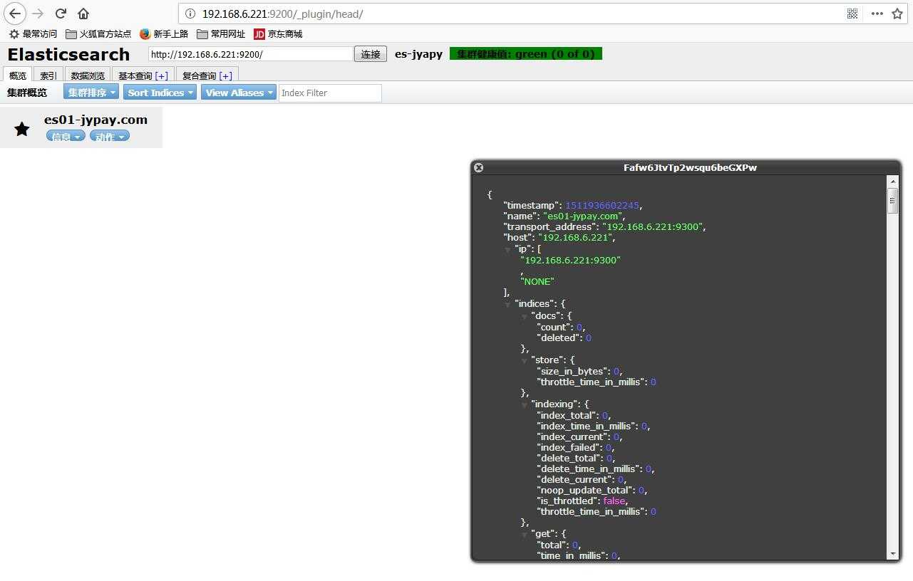Click the popup vertical scrollbar thumb

(x=892, y=201)
